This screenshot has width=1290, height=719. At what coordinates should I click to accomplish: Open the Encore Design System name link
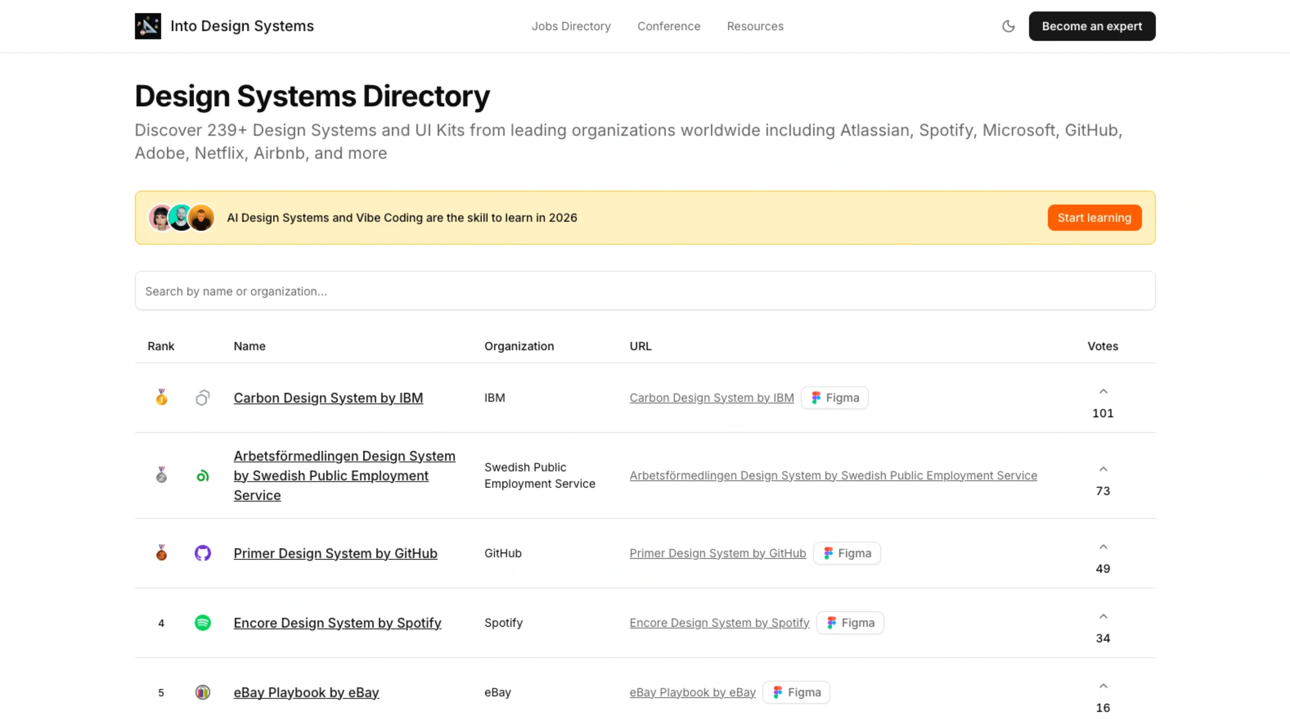pos(337,622)
